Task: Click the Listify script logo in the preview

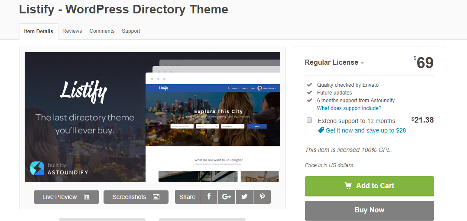Action: pos(83,92)
